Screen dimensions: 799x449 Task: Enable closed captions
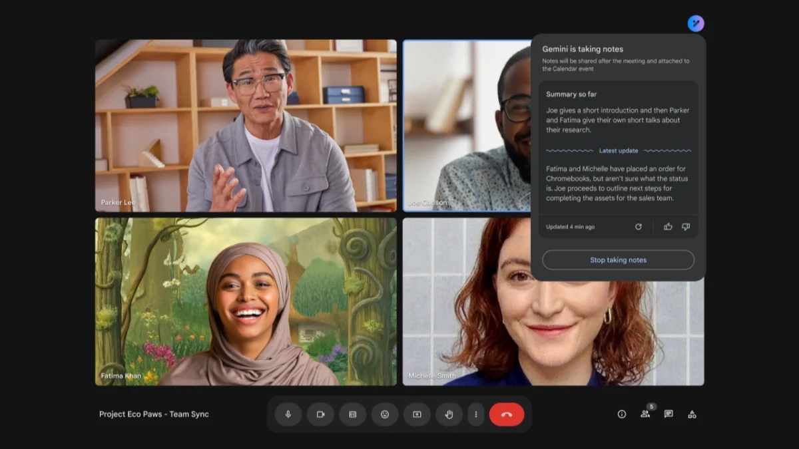352,414
